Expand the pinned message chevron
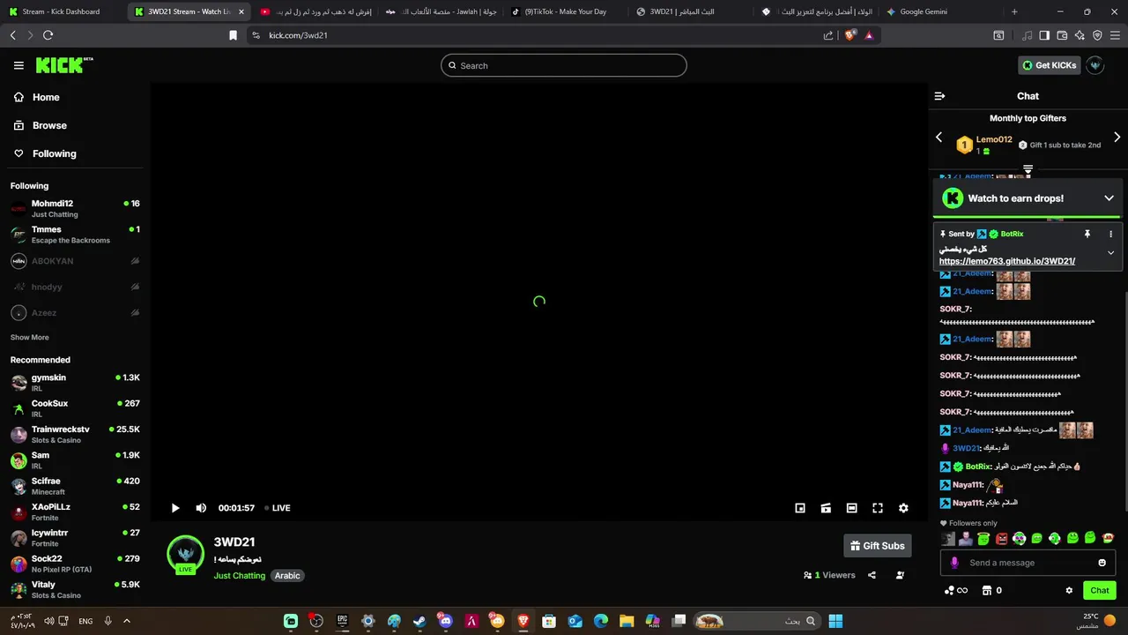1128x635 pixels. (x=1110, y=253)
